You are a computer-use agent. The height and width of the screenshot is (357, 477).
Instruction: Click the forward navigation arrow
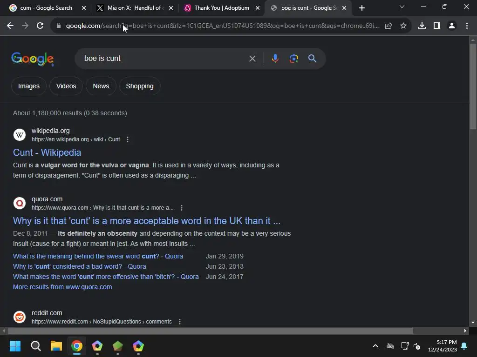click(x=25, y=26)
